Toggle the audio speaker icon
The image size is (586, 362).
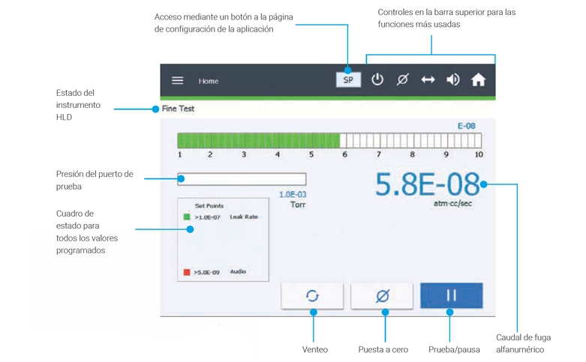(x=453, y=79)
